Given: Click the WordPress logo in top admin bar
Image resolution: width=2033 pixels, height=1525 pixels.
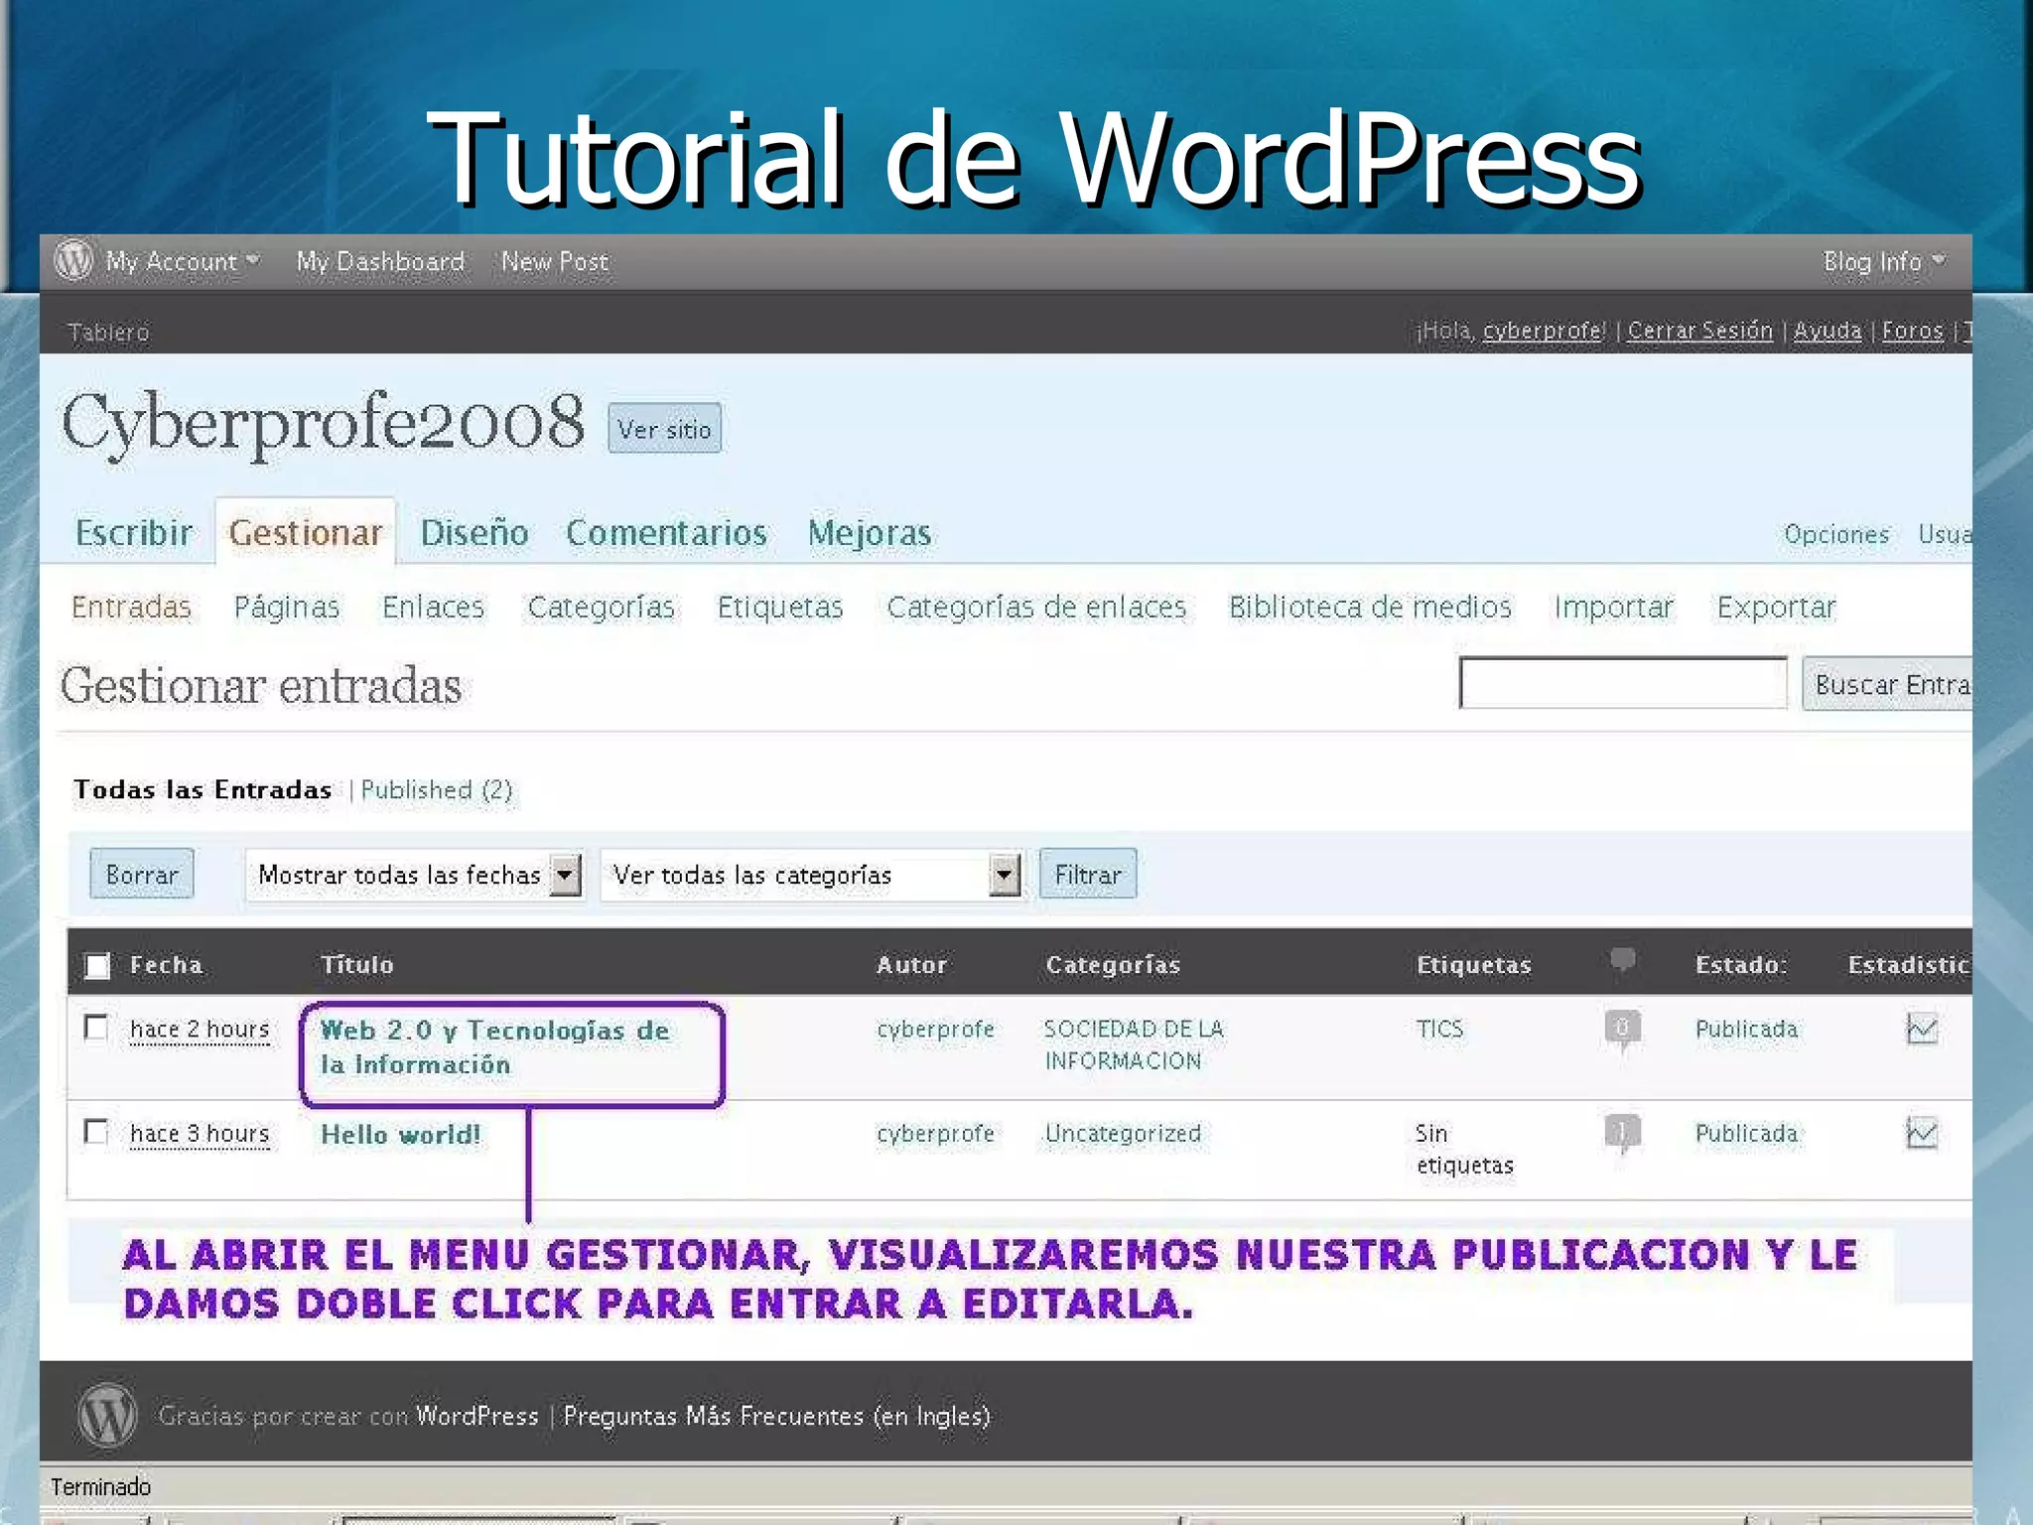Looking at the screenshot, I should click(x=74, y=260).
